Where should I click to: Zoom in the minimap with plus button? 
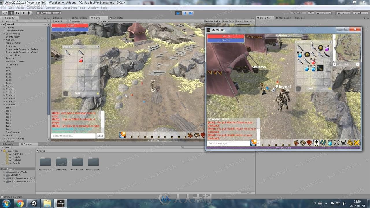click(x=335, y=64)
